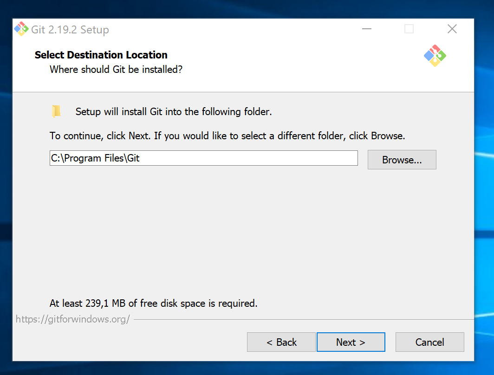
Task: Click Next > to continue setup
Action: pos(351,342)
